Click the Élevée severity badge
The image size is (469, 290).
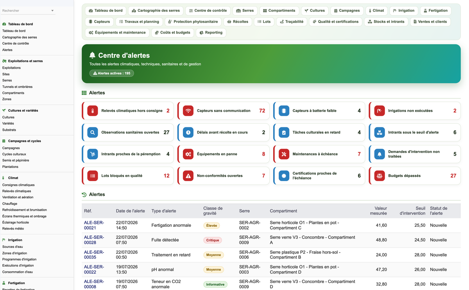click(211, 225)
